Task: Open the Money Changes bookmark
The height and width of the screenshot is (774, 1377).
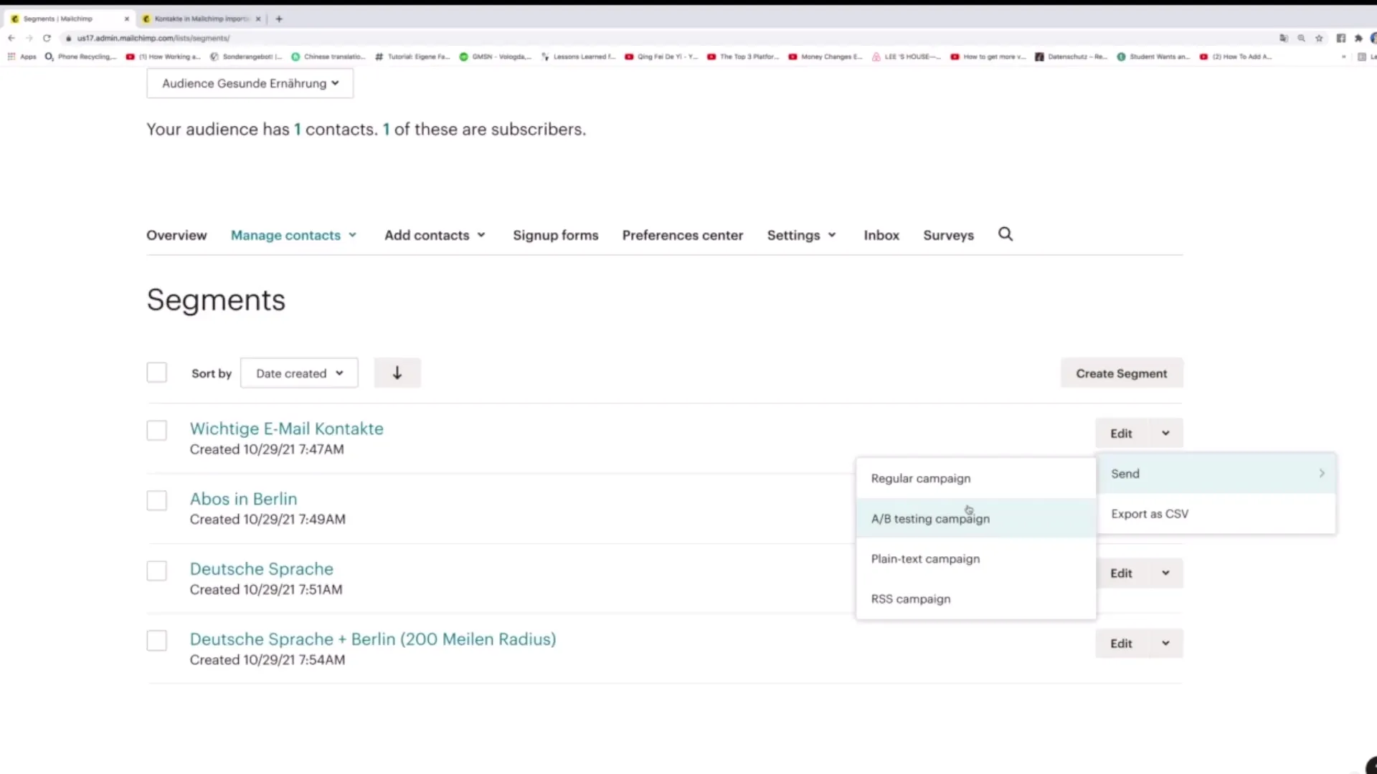Action: tap(825, 57)
